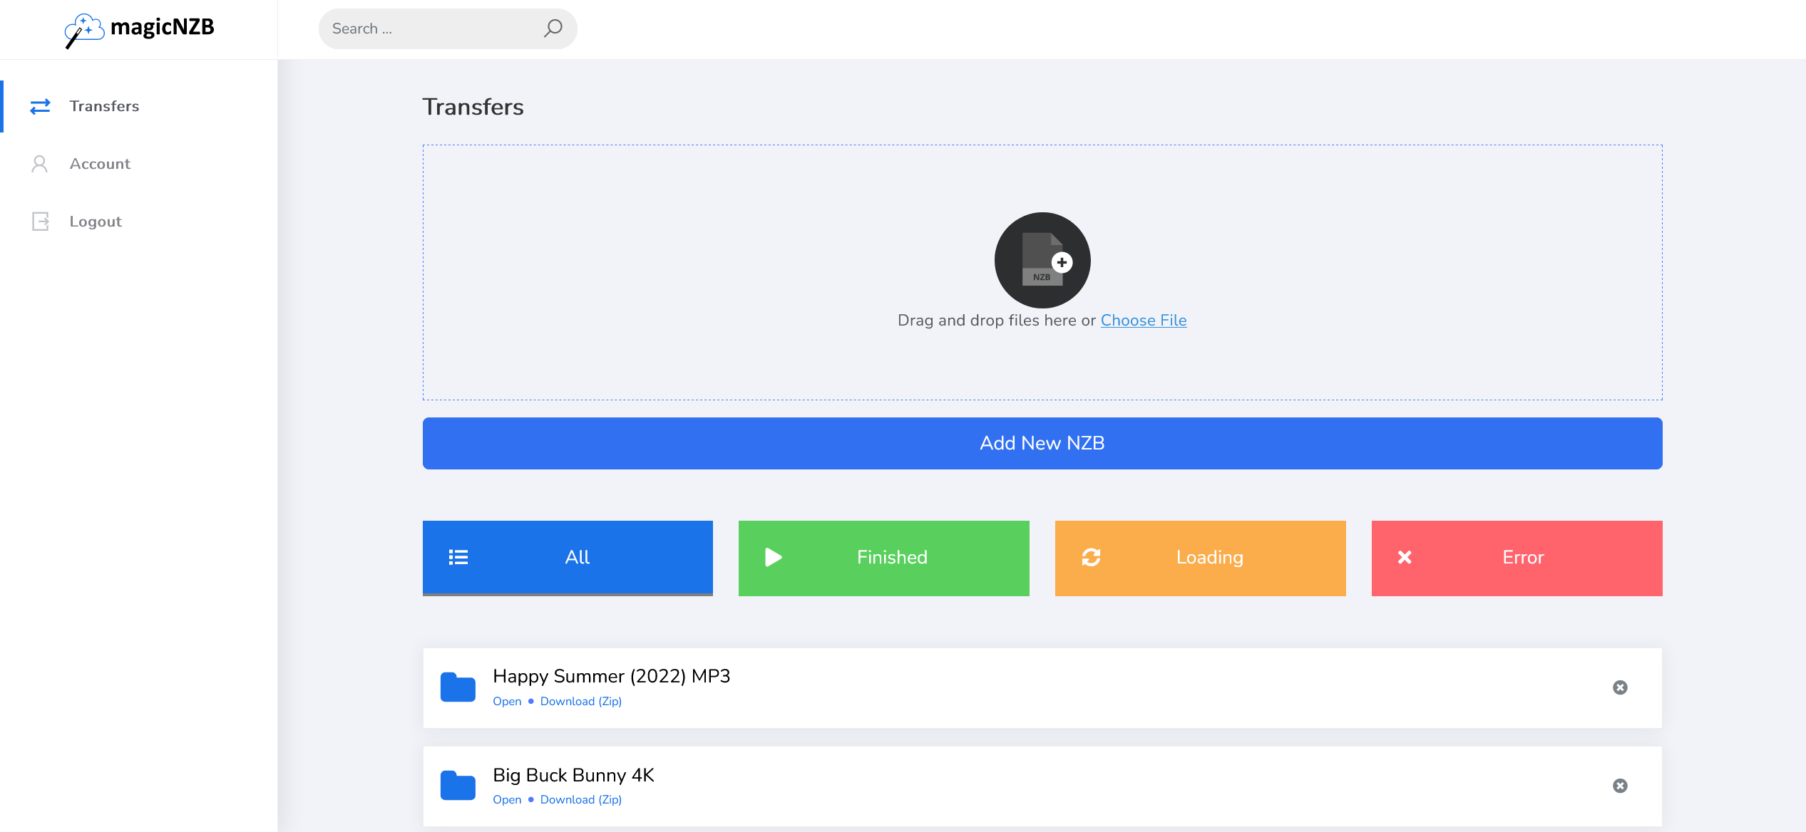
Task: Click the search magnifier icon
Action: tap(553, 28)
